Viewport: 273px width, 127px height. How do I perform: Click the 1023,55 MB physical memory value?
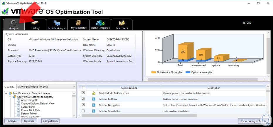tap(35, 61)
